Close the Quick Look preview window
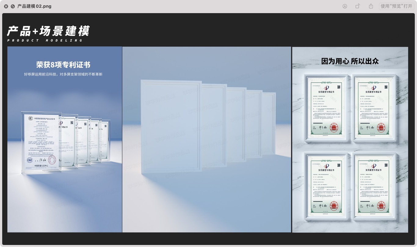 point(6,6)
